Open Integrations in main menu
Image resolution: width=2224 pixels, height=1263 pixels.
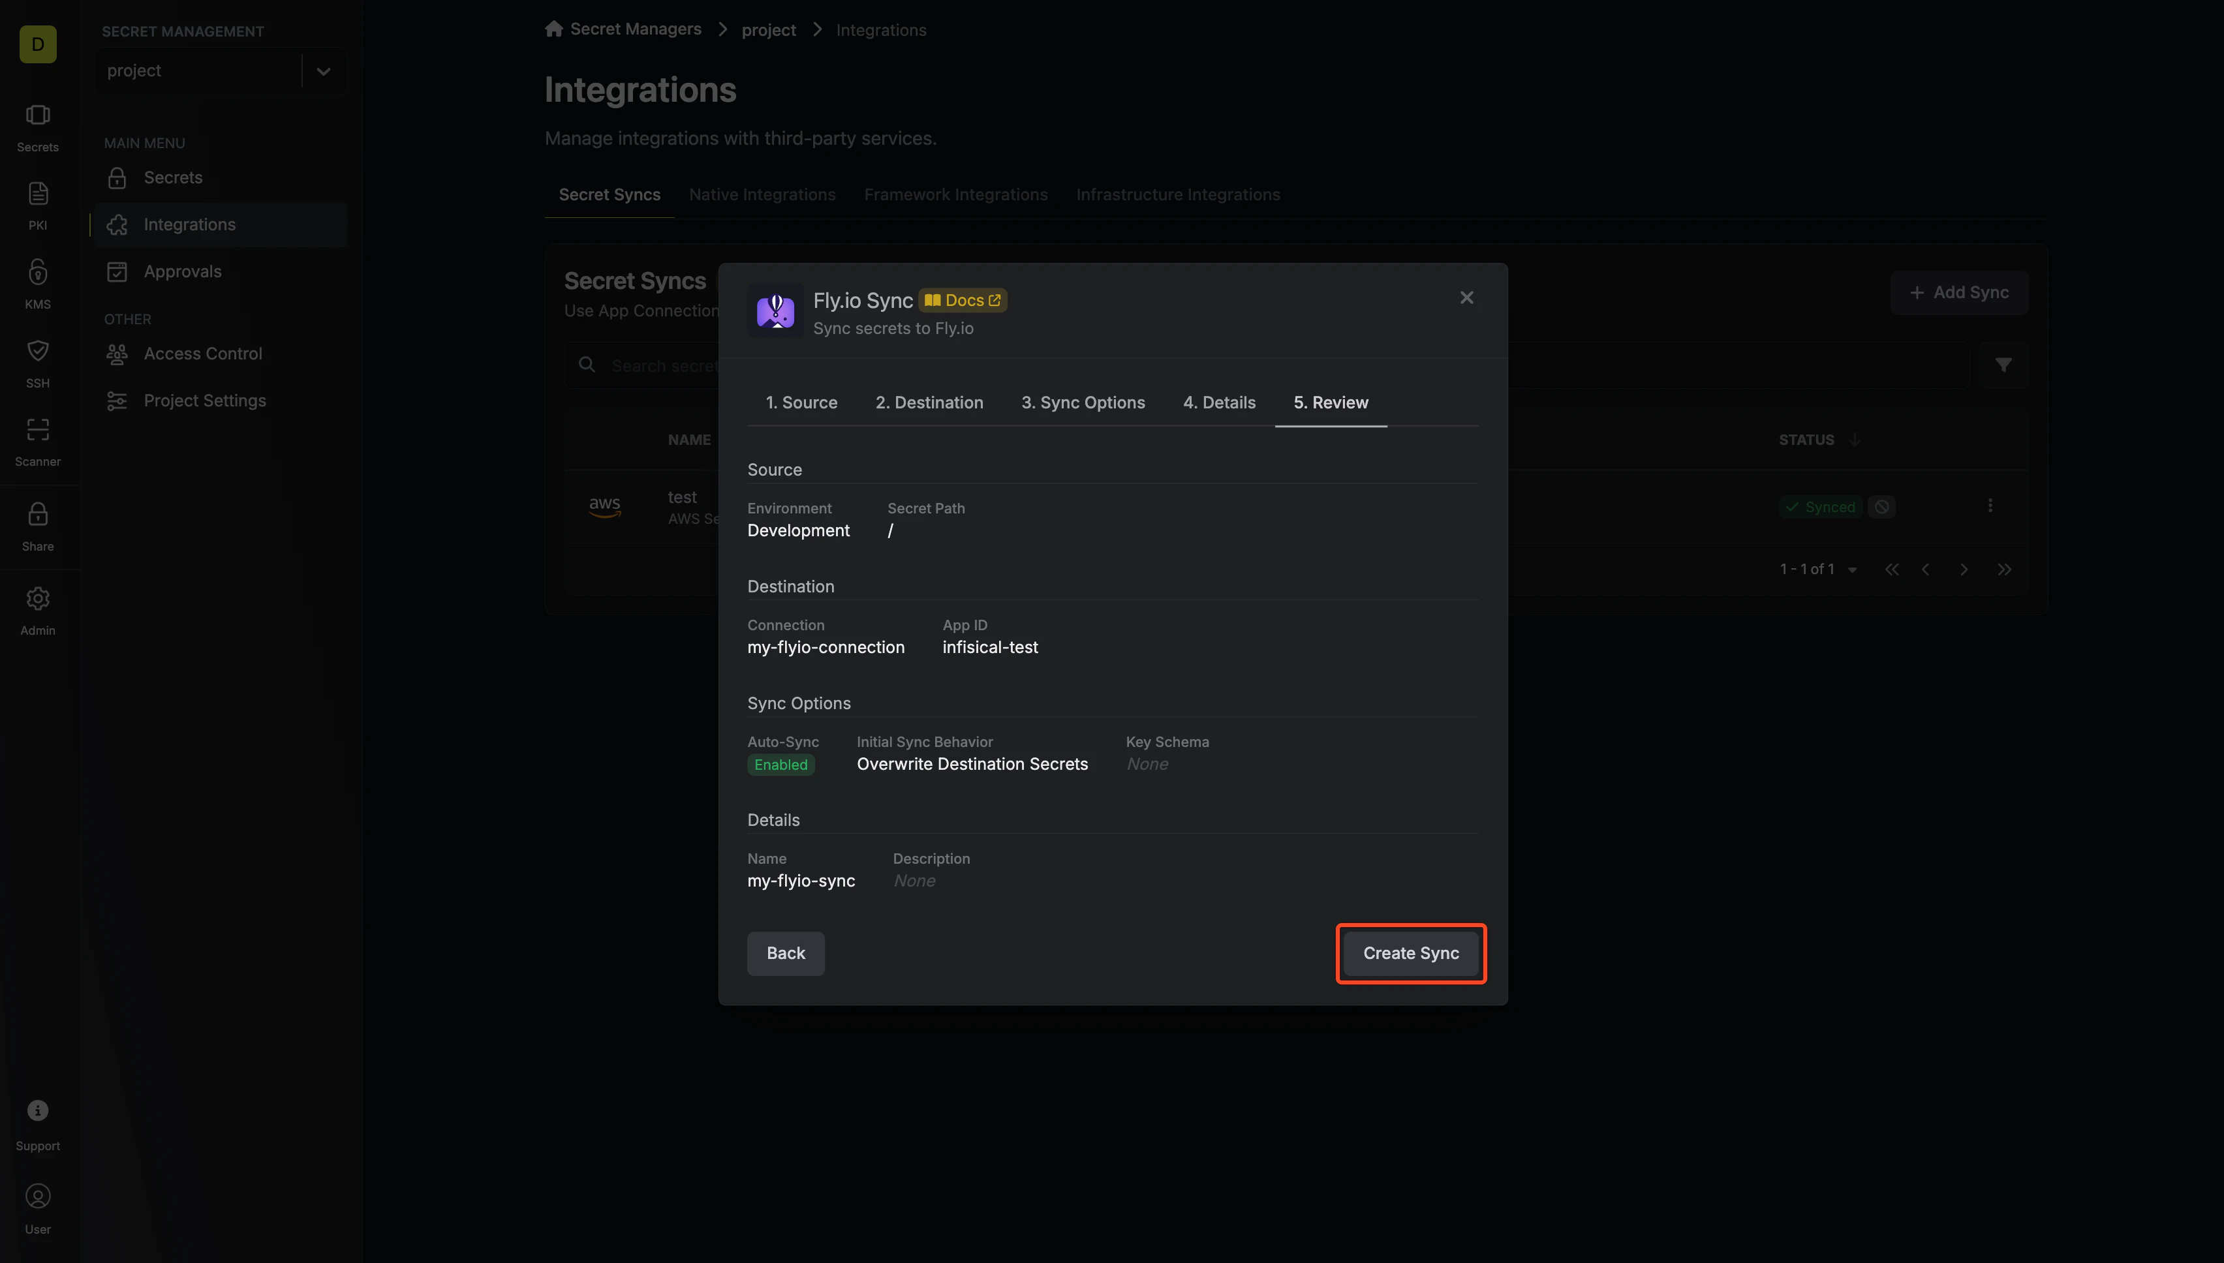pyautogui.click(x=219, y=224)
